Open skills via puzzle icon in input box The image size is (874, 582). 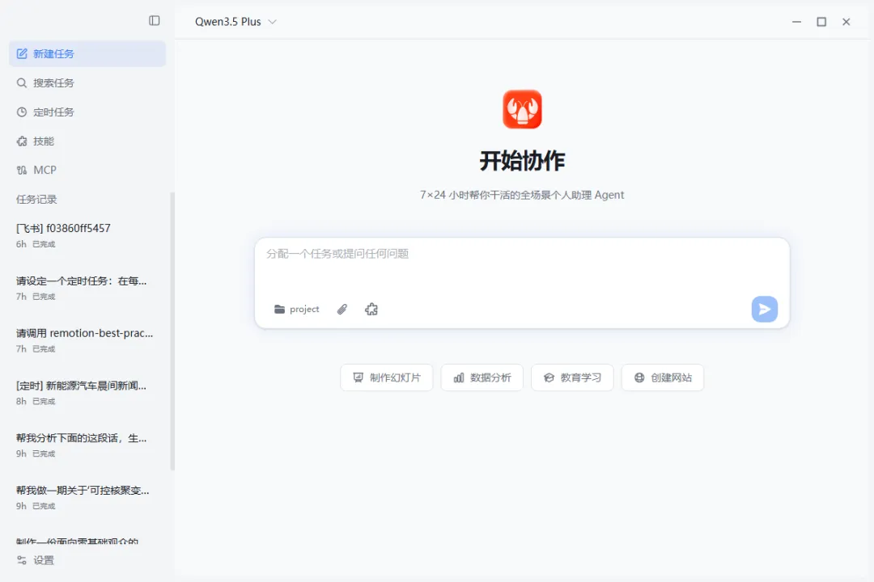[x=371, y=309]
